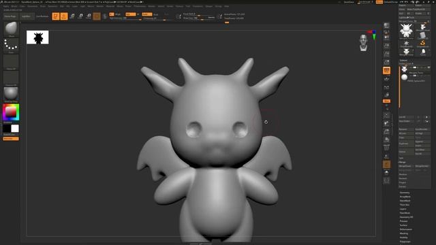Toggle Solo mode button
The image size is (436, 245).
(386, 172)
